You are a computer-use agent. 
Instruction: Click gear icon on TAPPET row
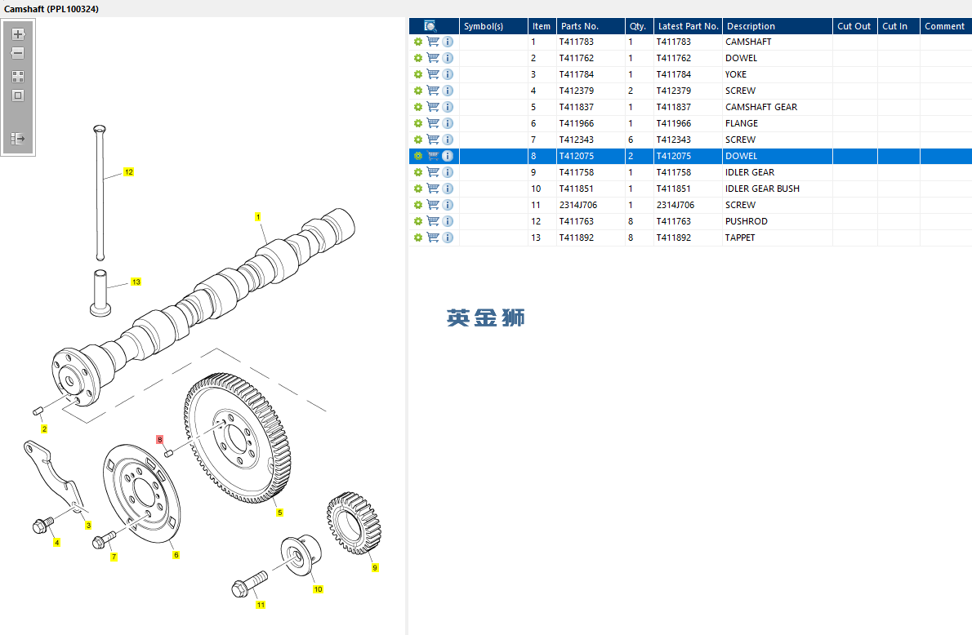pos(418,238)
